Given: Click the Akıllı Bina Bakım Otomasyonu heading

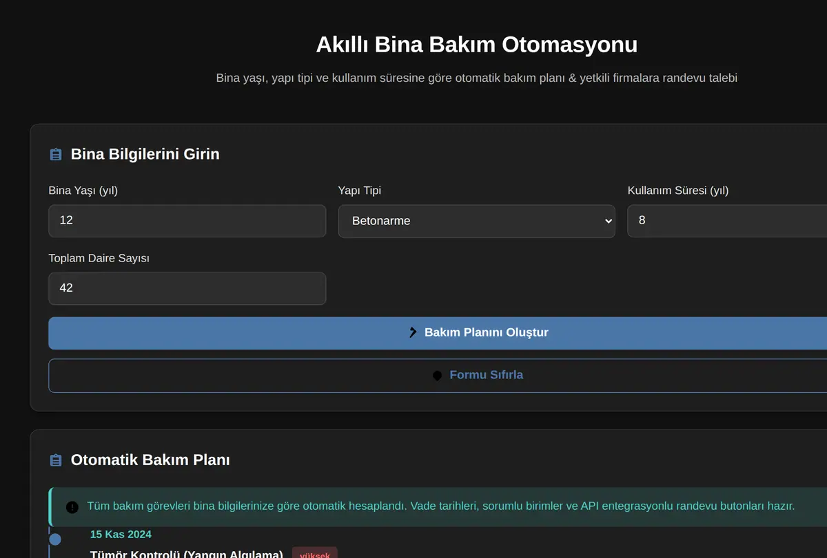Looking at the screenshot, I should point(476,44).
